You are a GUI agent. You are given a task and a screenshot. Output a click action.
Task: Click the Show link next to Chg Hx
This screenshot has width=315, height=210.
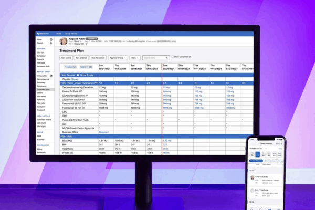click(73, 79)
